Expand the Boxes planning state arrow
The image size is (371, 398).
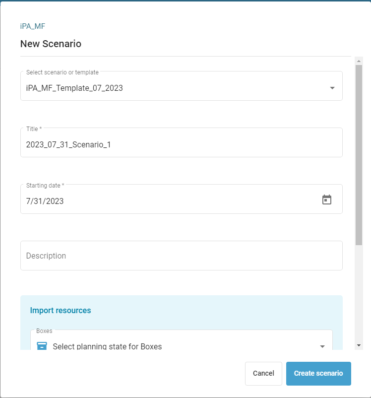pos(322,346)
